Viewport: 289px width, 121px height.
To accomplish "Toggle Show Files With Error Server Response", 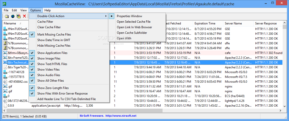I will tap(69, 93).
